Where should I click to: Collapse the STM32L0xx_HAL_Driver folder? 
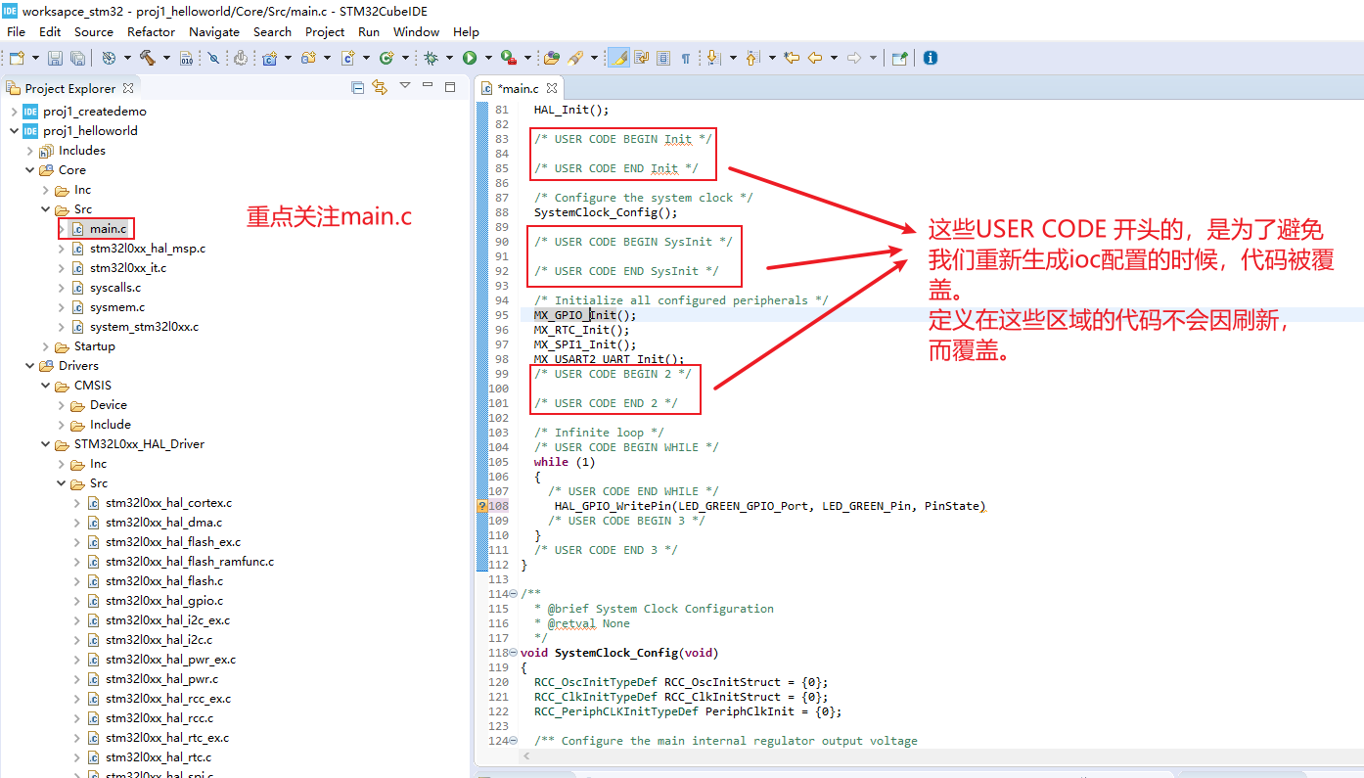pos(45,444)
